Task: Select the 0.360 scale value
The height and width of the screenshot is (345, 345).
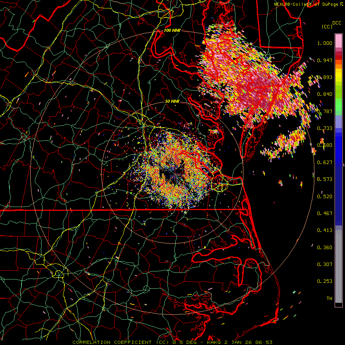Action: pos(325,248)
